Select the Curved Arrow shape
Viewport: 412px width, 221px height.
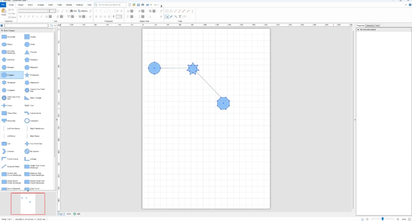(33, 113)
